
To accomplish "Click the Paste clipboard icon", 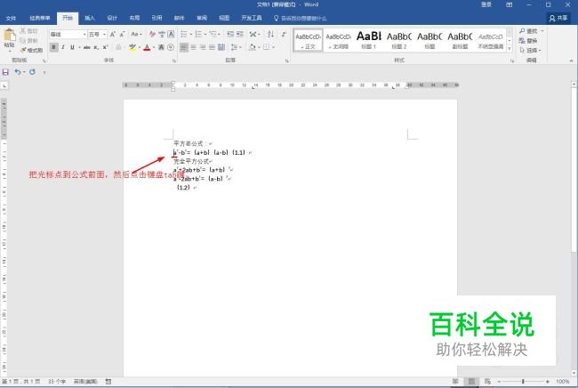I will coord(9,36).
